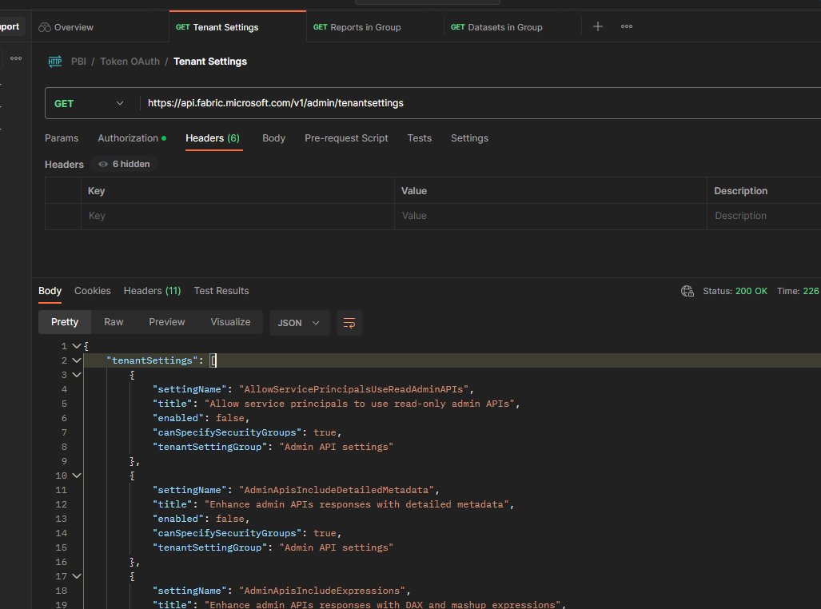The width and height of the screenshot is (821, 609).
Task: Select the response Body tab
Action: (50, 291)
